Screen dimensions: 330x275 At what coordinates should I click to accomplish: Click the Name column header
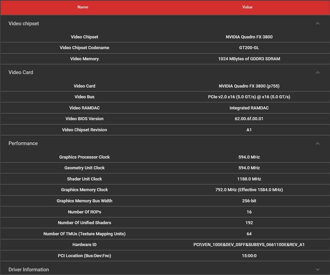click(x=83, y=7)
